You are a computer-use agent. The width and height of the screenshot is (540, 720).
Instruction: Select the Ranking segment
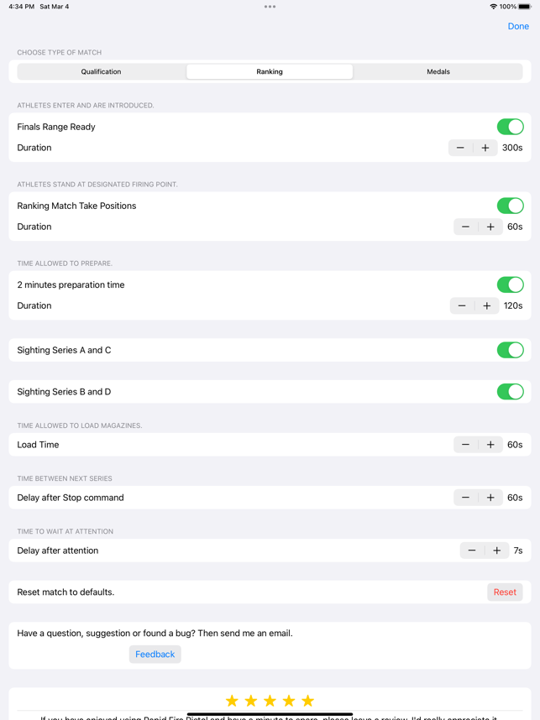click(x=270, y=72)
